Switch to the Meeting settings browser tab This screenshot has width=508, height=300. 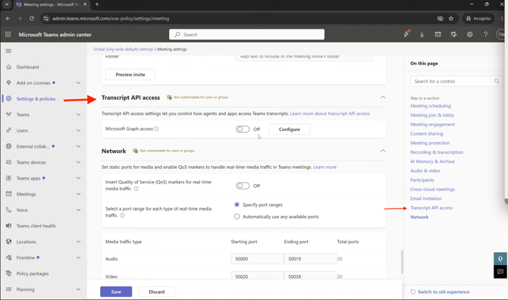click(52, 5)
